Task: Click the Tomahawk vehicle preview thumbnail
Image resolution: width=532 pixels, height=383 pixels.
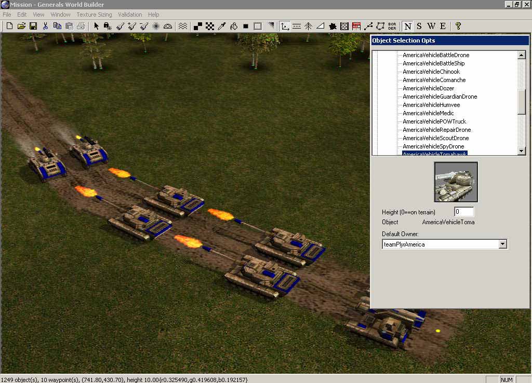Action: 456,182
